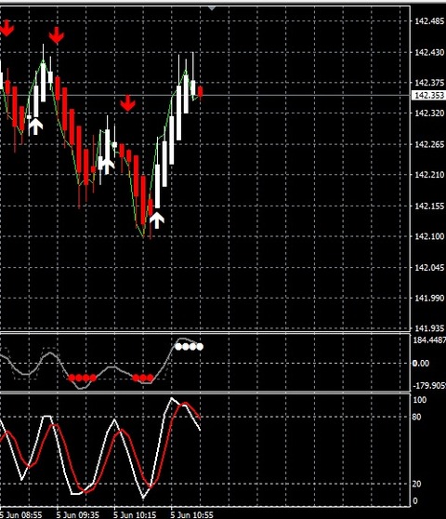Click the stochastic scale label 80

417,417
